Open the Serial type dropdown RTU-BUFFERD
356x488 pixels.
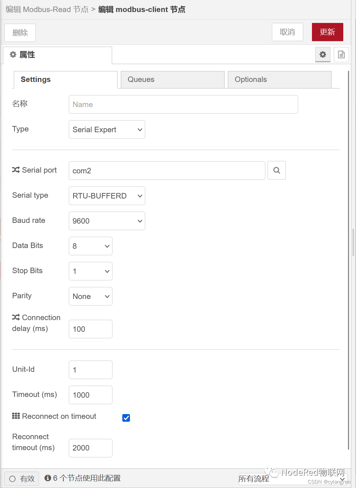107,196
